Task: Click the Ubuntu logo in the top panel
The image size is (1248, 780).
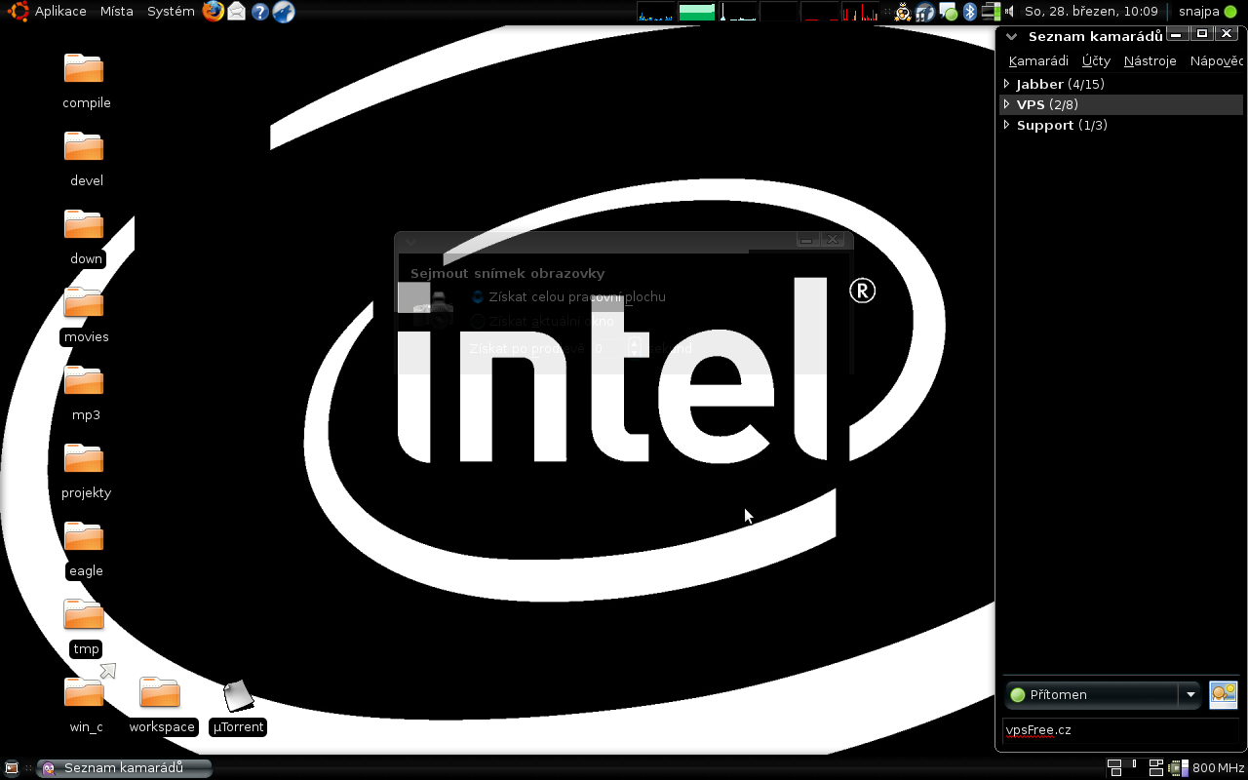Action: [x=17, y=12]
